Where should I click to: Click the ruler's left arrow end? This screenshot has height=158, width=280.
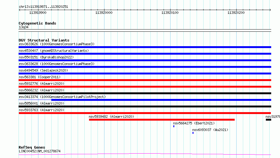[x=20, y=10]
